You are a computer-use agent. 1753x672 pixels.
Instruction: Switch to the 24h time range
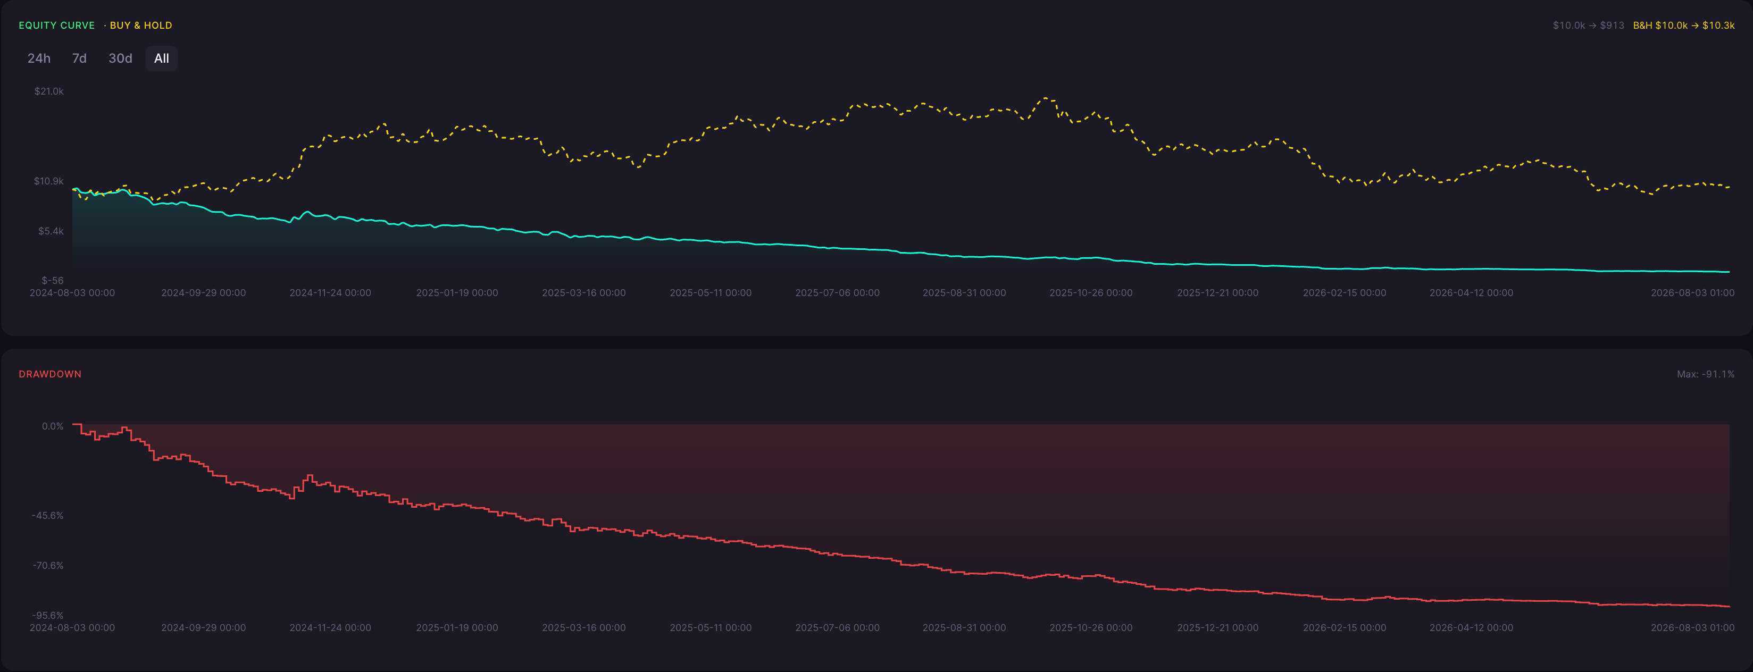pos(39,58)
